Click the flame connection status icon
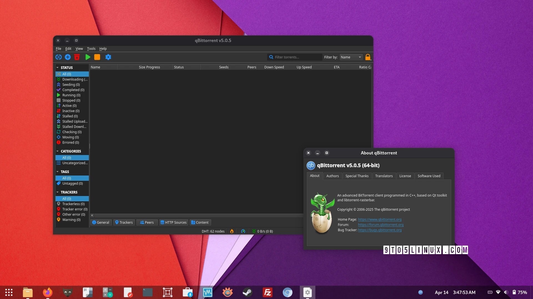Screen dimensions: 533x299 [232, 231]
